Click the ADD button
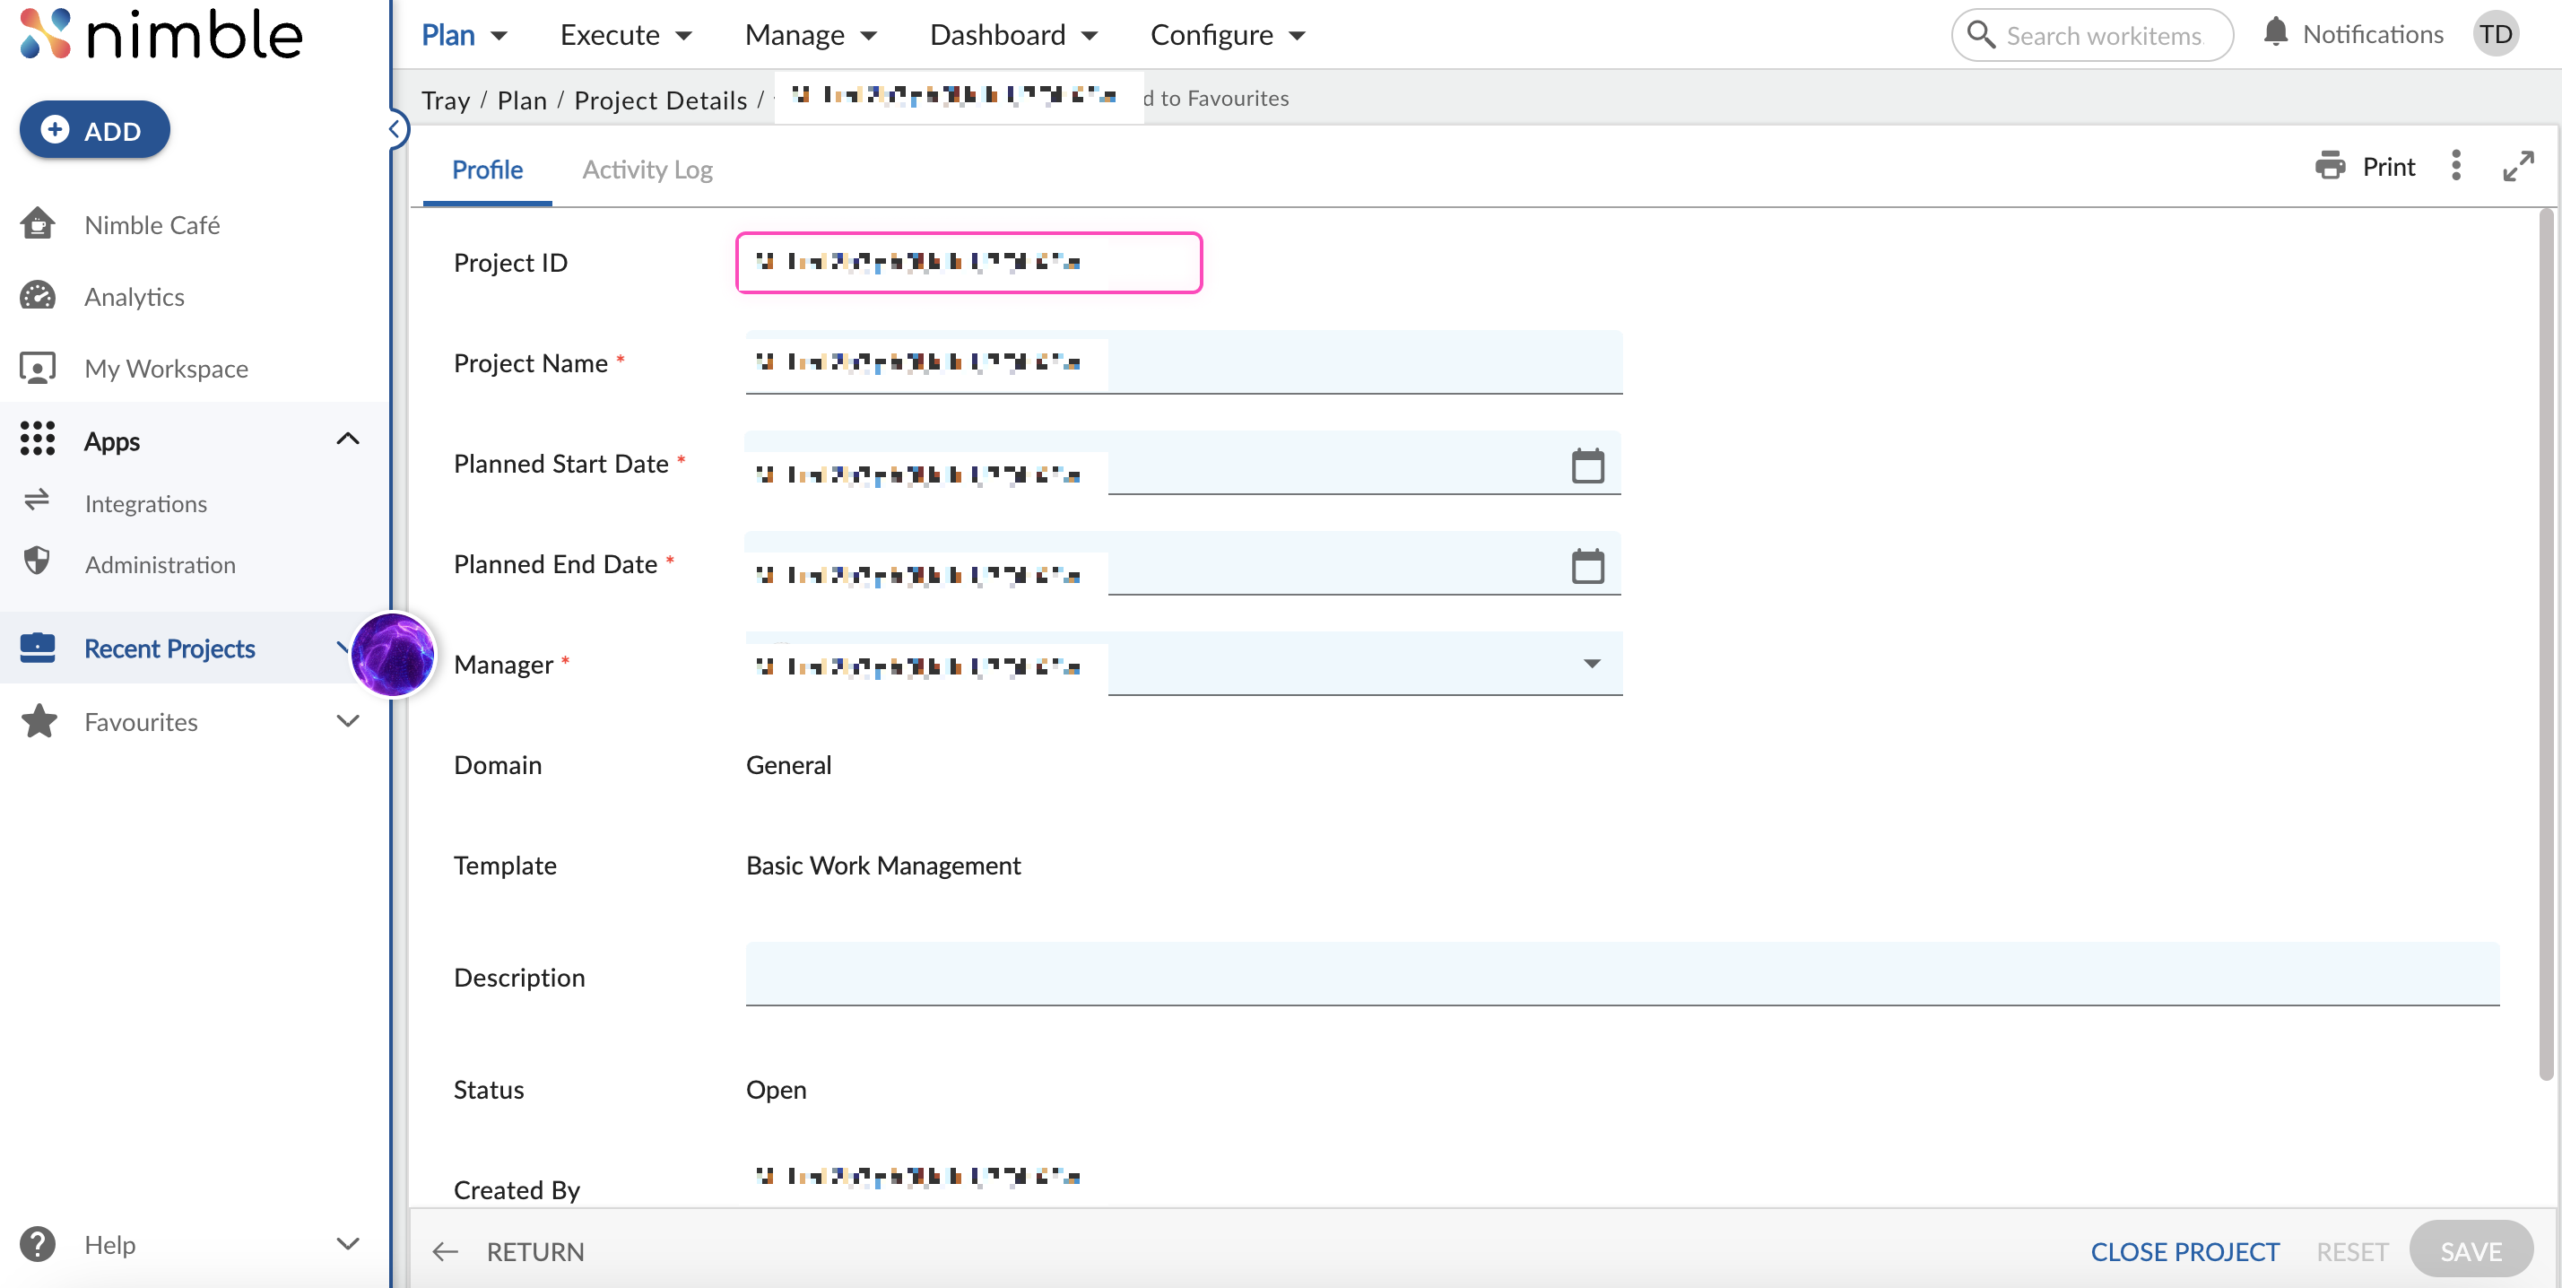Viewport: 2562px width, 1288px height. click(94, 130)
